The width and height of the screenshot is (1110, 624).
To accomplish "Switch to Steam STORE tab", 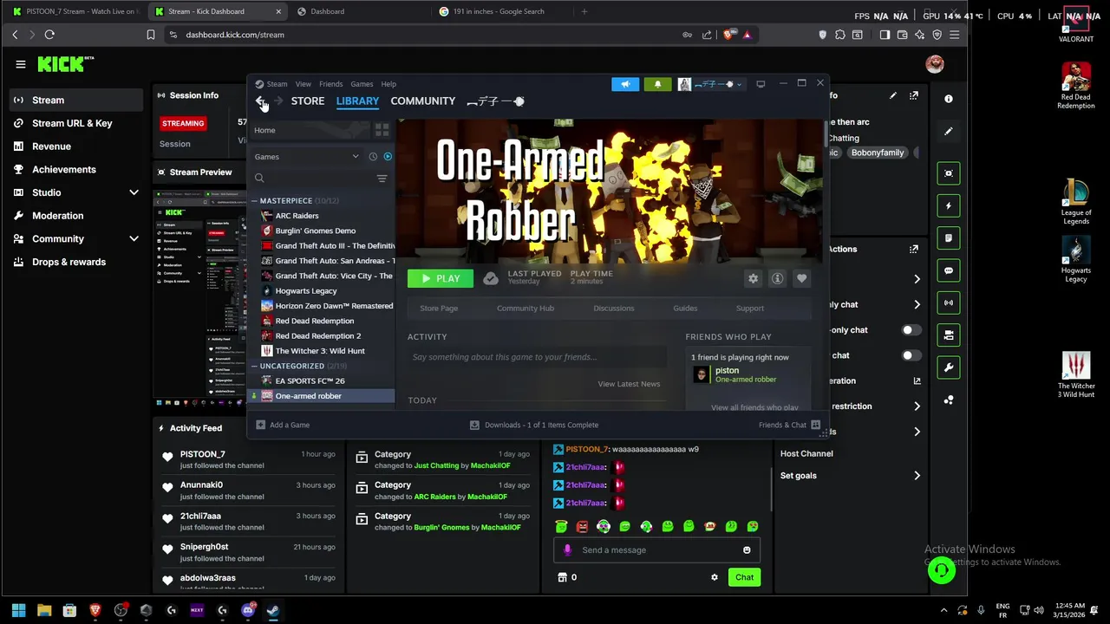I will [308, 101].
